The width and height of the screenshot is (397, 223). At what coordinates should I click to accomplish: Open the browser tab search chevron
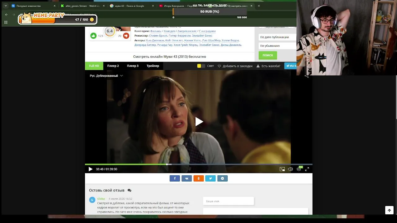[x=6, y=6]
